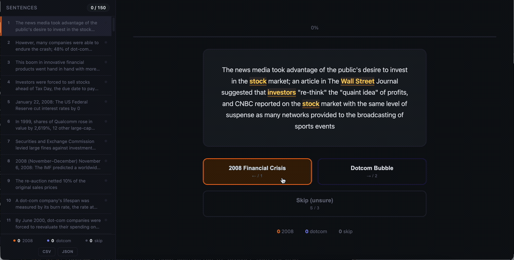Click the sentence list scrollbar

(x=114, y=25)
